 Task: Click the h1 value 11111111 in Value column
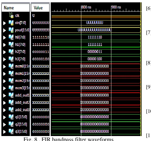[x=41, y=45]
